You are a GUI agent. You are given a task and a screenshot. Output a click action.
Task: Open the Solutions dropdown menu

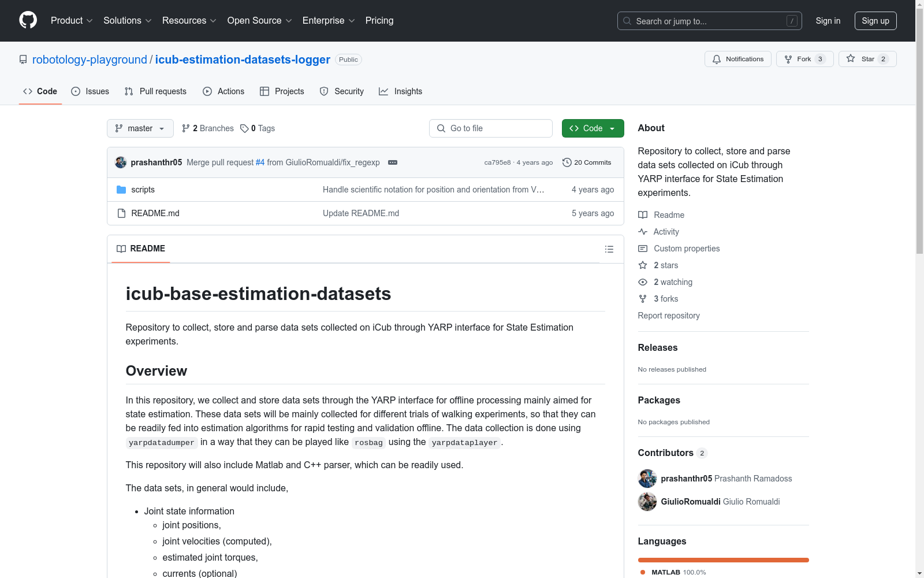click(128, 20)
